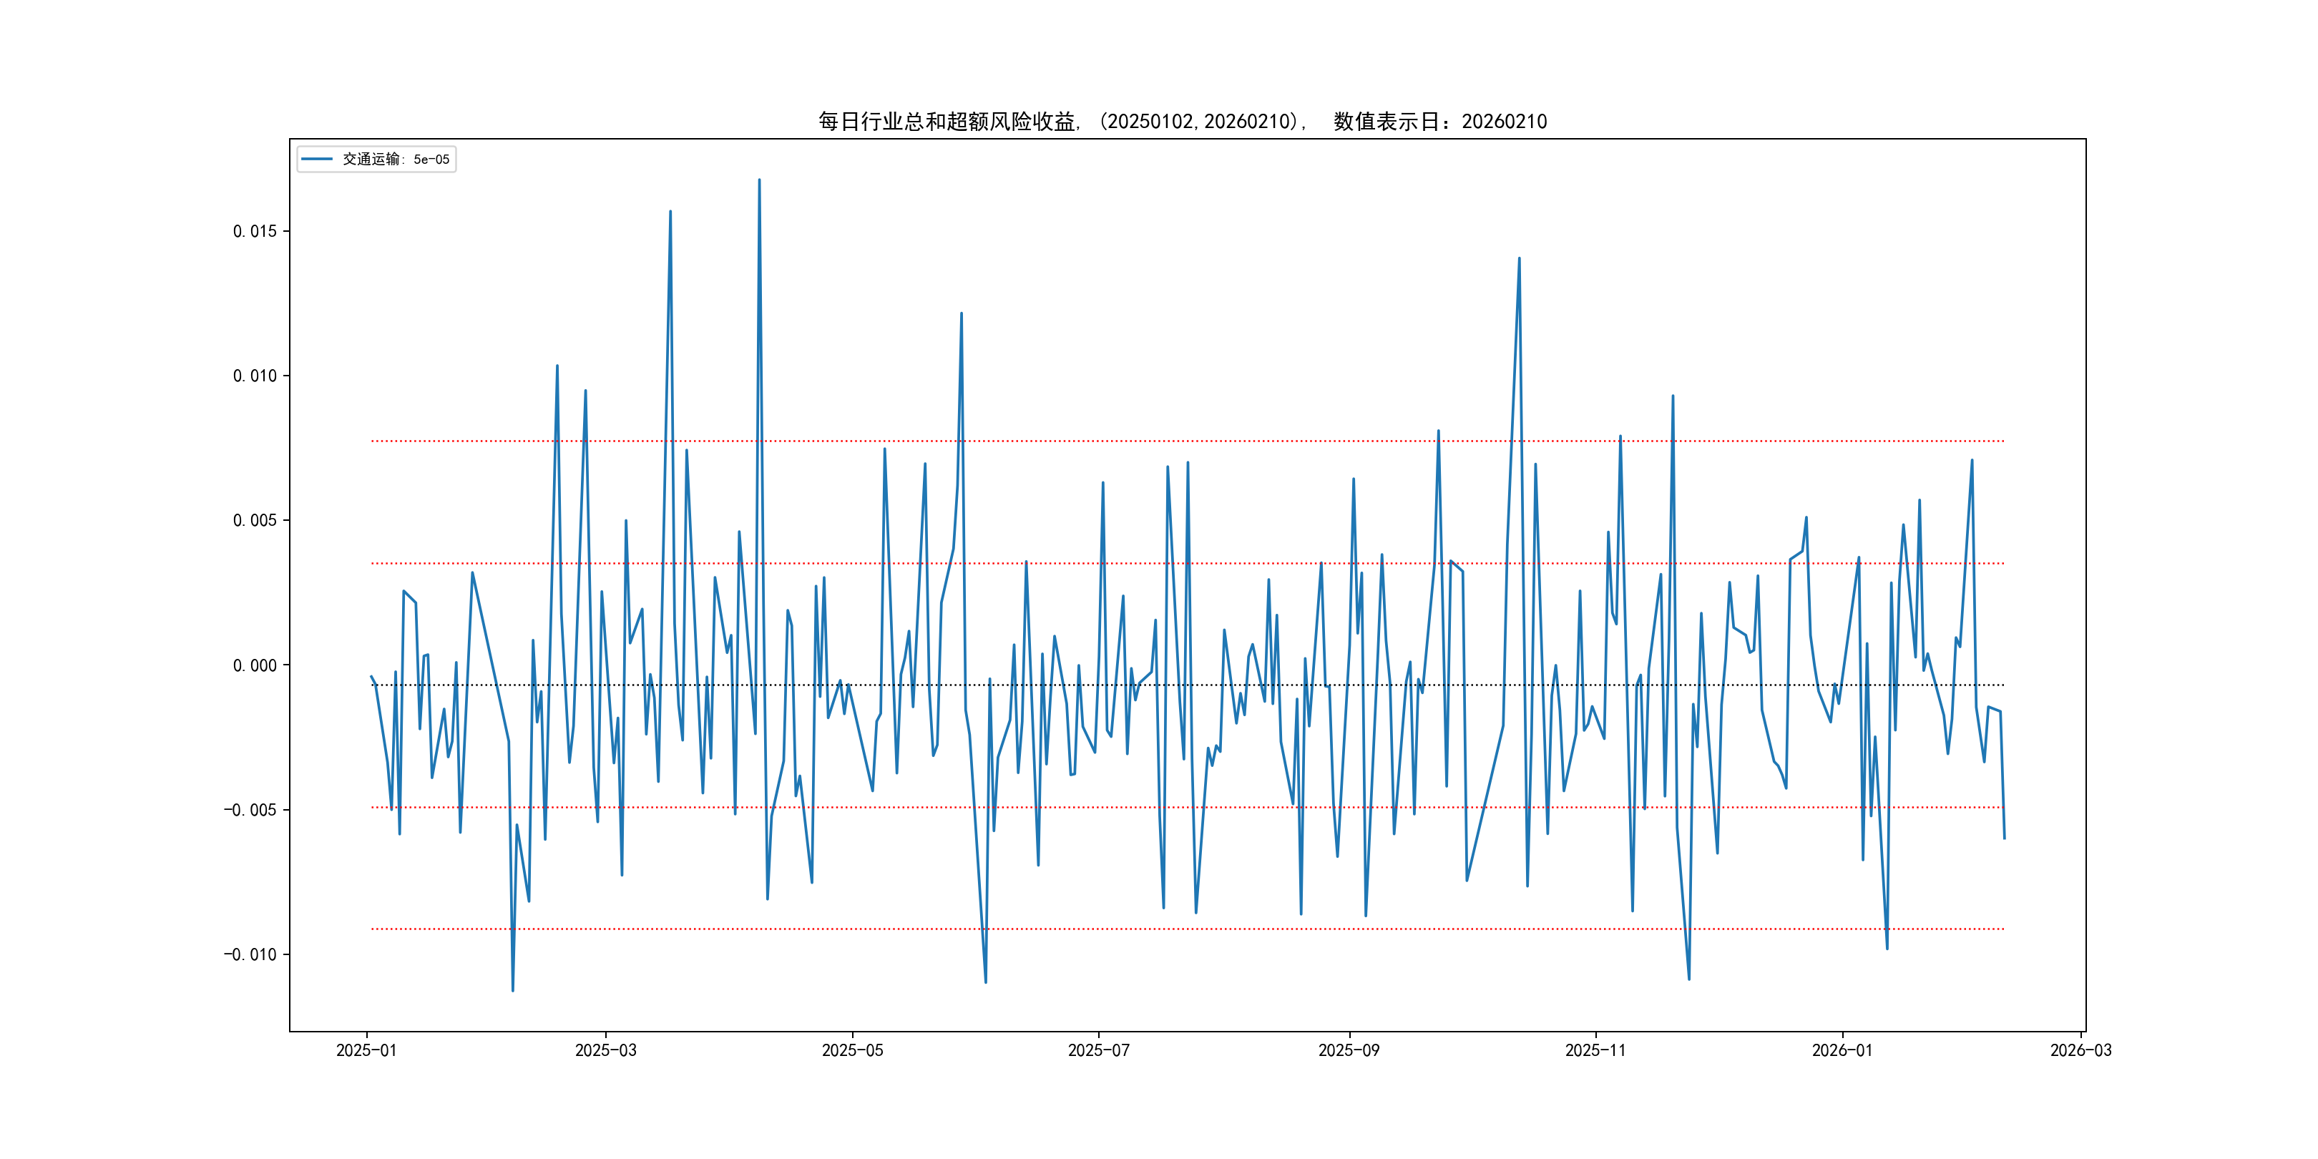Click the last data point on the line's right end
The height and width of the screenshot is (1159, 2318).
(2004, 838)
